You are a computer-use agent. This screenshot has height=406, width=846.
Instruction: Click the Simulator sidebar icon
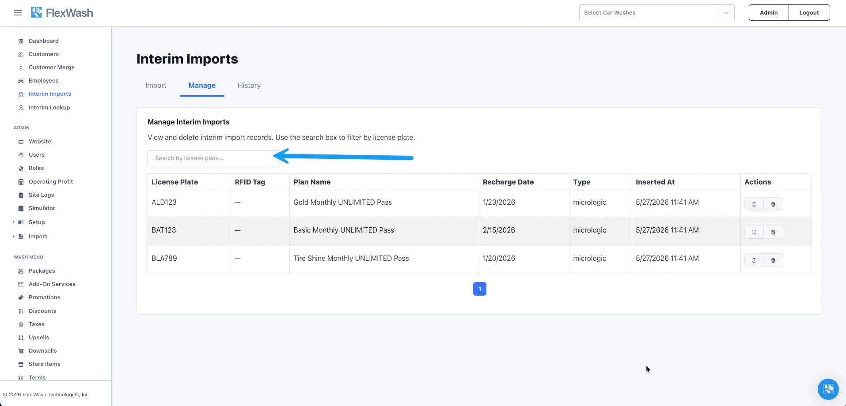click(21, 208)
